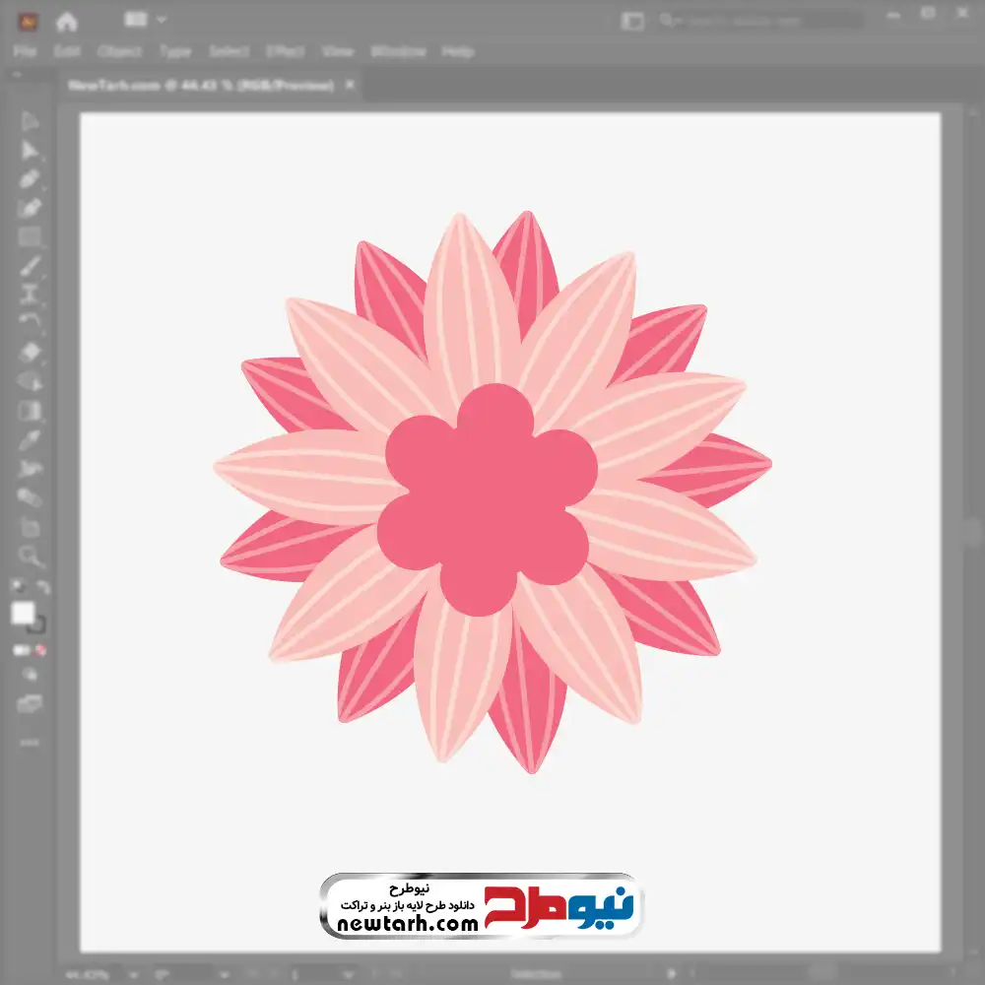Viewport: 985px width, 985px height.
Task: Open the Effect menu
Action: (x=286, y=51)
